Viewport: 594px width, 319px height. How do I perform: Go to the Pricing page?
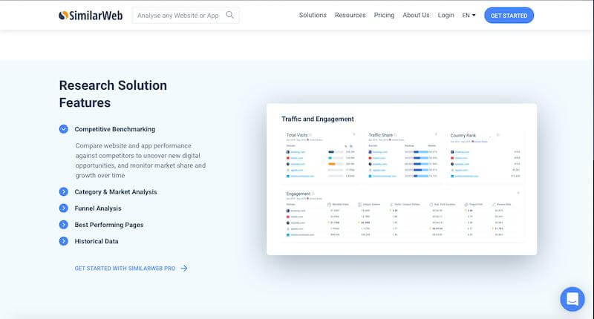click(384, 15)
